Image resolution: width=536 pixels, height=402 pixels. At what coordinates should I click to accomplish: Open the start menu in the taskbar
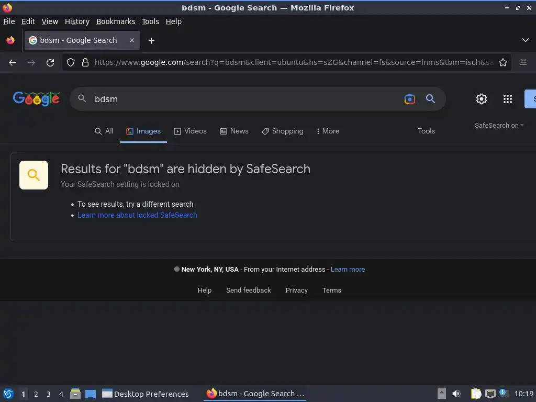pos(8,394)
